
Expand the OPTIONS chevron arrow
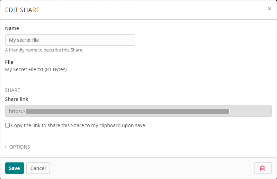coord(6,147)
